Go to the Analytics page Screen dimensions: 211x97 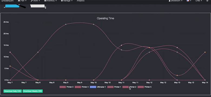(x=81, y=1)
